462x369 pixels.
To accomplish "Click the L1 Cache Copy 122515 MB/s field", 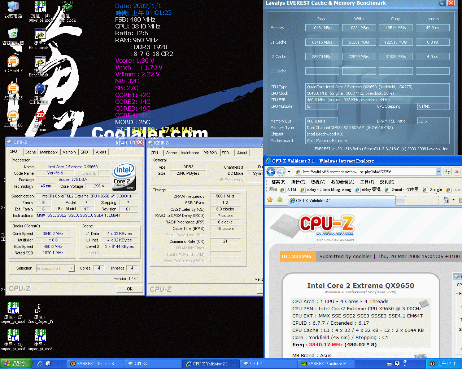I will click(396, 42).
